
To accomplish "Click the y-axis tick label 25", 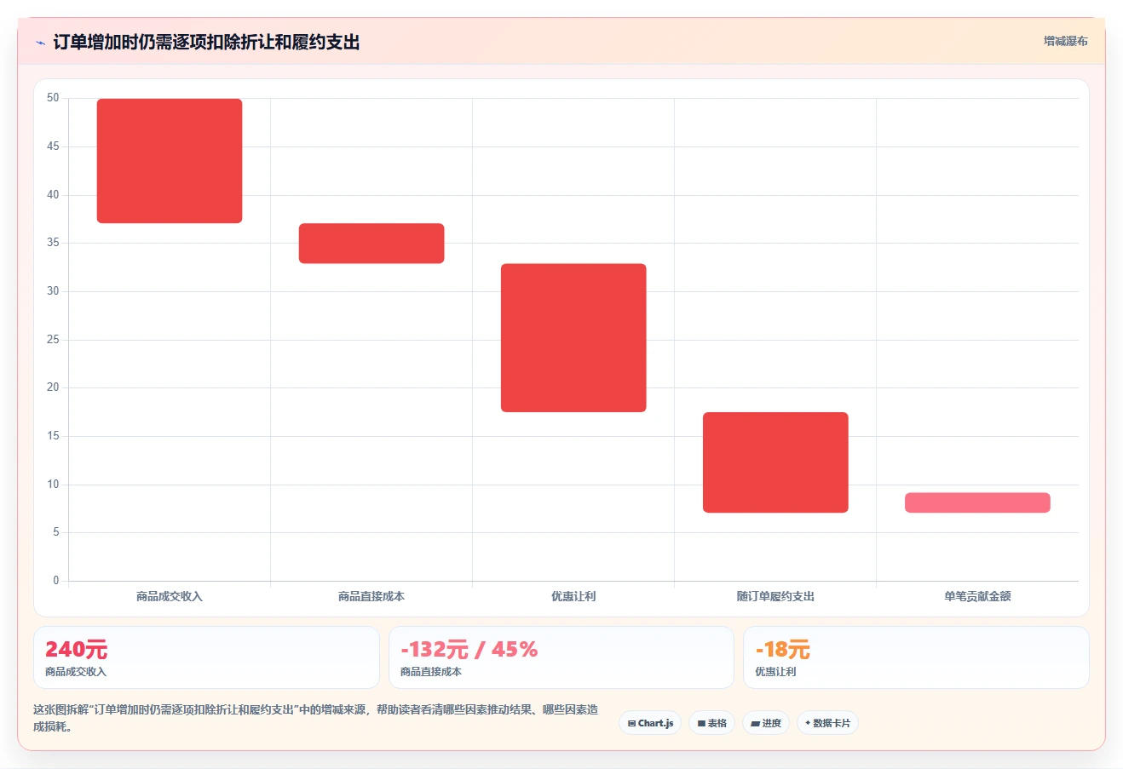I will click(53, 340).
